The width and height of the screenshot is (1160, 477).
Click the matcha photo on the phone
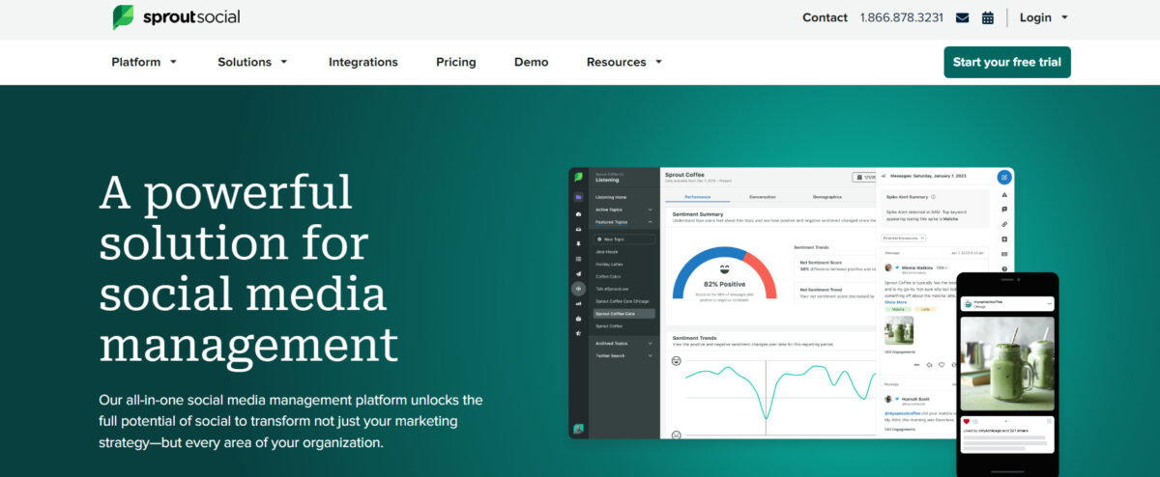(1007, 364)
